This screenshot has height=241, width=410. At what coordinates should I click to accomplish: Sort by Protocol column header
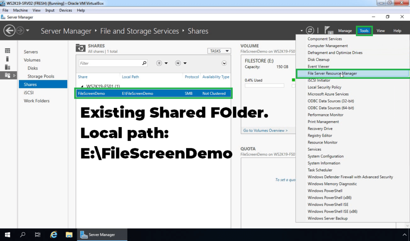coord(192,77)
